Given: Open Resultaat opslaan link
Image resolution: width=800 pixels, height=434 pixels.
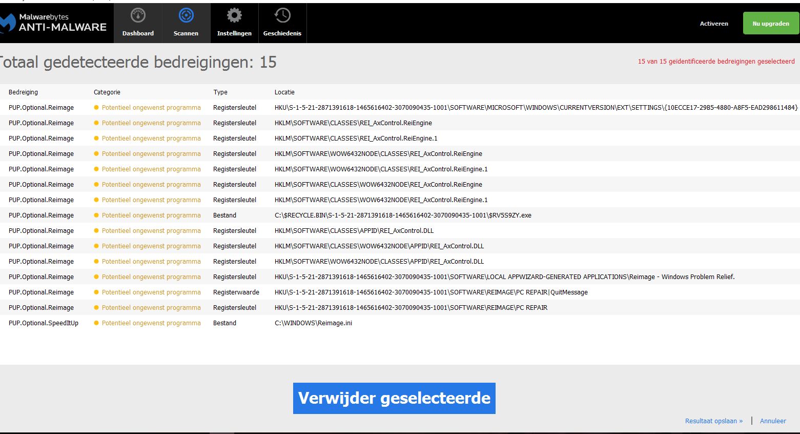Looking at the screenshot, I should [713, 421].
